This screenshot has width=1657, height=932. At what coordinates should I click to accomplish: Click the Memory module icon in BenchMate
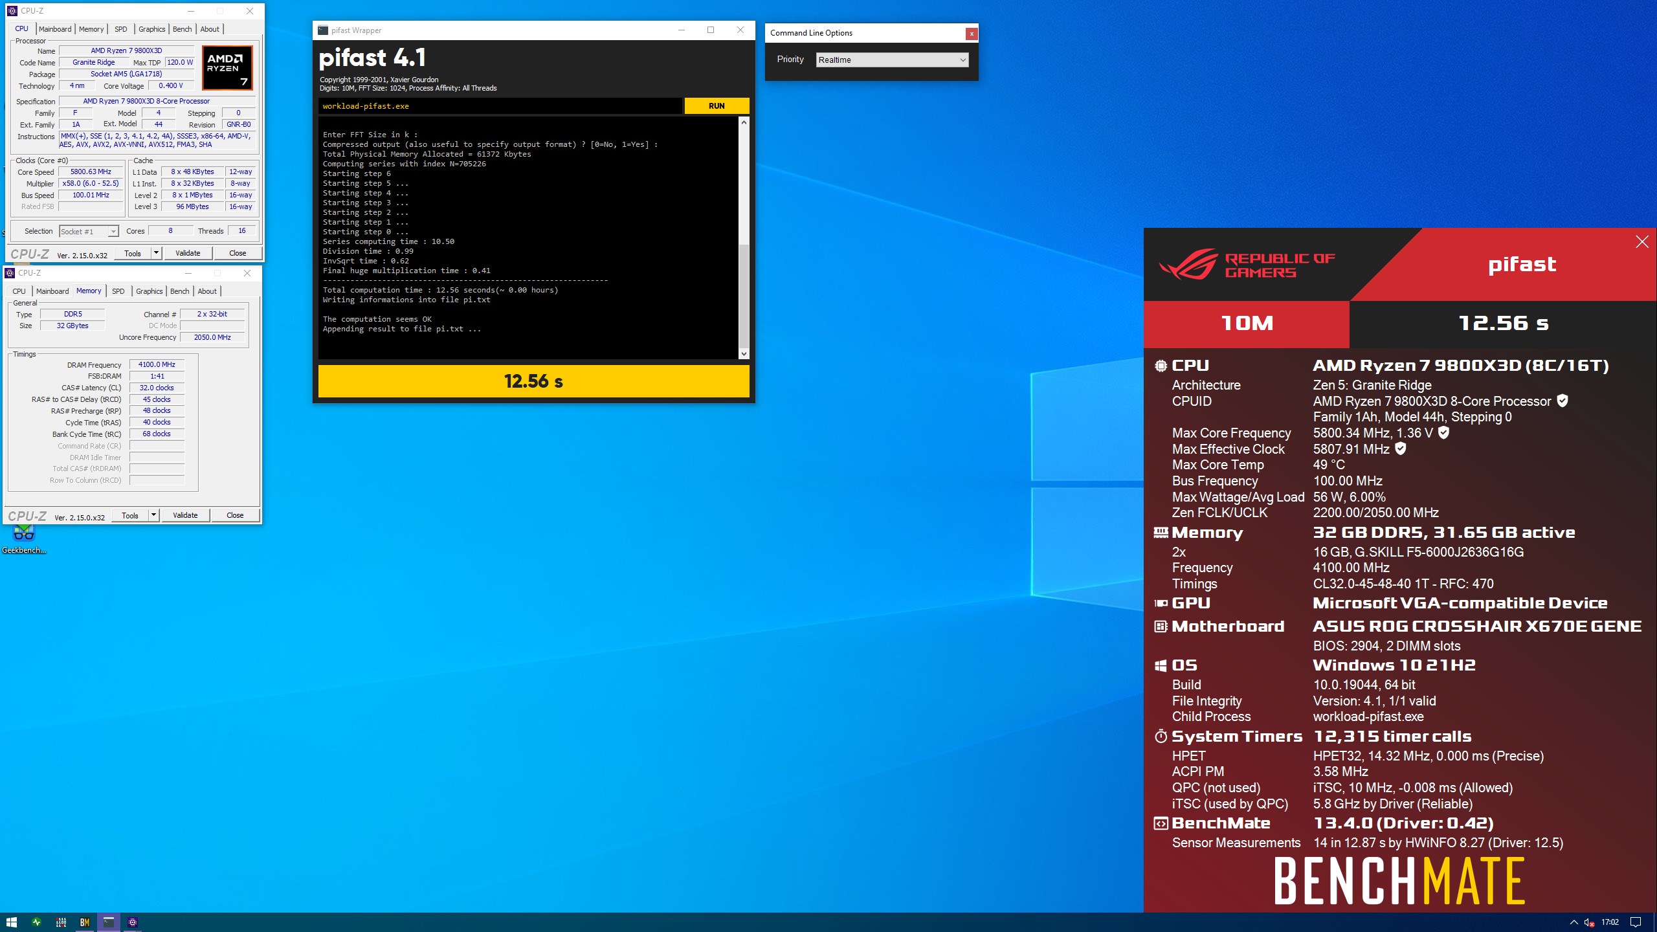1161,533
